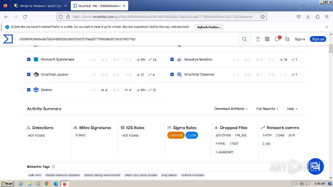Click the checks-network-adapters tag

coord(62,175)
